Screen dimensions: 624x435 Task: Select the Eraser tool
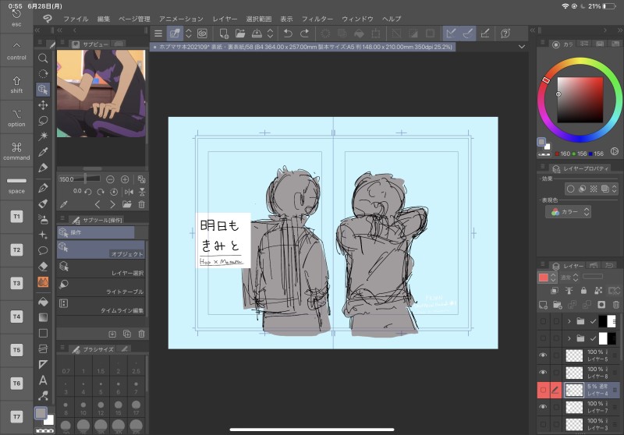[x=43, y=266]
